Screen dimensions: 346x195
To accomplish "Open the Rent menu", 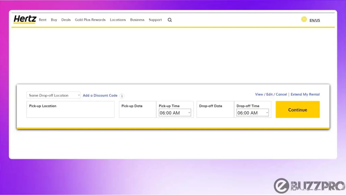I will 43,20.
